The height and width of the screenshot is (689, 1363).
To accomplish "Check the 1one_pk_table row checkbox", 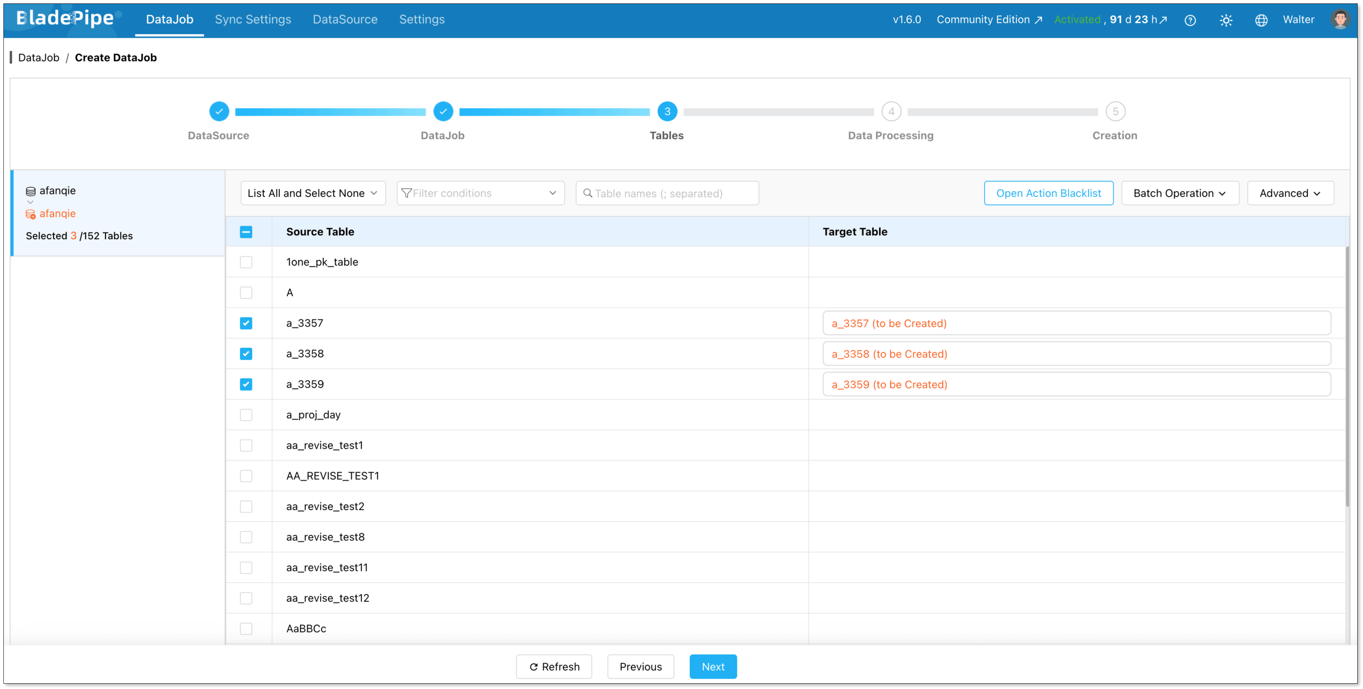I will tap(246, 262).
